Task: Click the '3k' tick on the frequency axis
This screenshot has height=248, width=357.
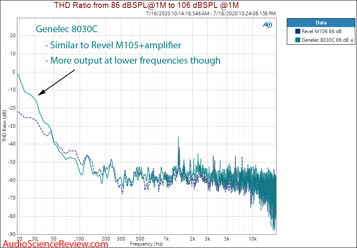Action: tap(208, 239)
